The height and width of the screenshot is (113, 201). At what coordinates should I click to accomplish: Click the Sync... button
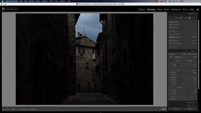pos(176,109)
